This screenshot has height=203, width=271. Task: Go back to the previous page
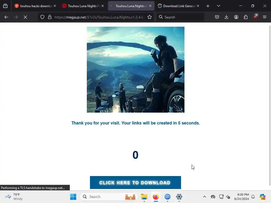[6, 17]
